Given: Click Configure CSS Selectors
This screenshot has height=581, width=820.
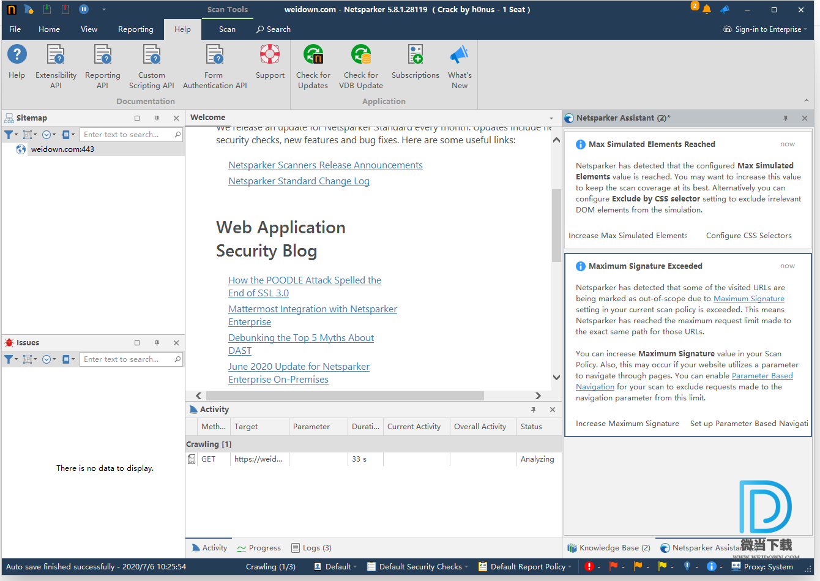Looking at the screenshot, I should 748,236.
